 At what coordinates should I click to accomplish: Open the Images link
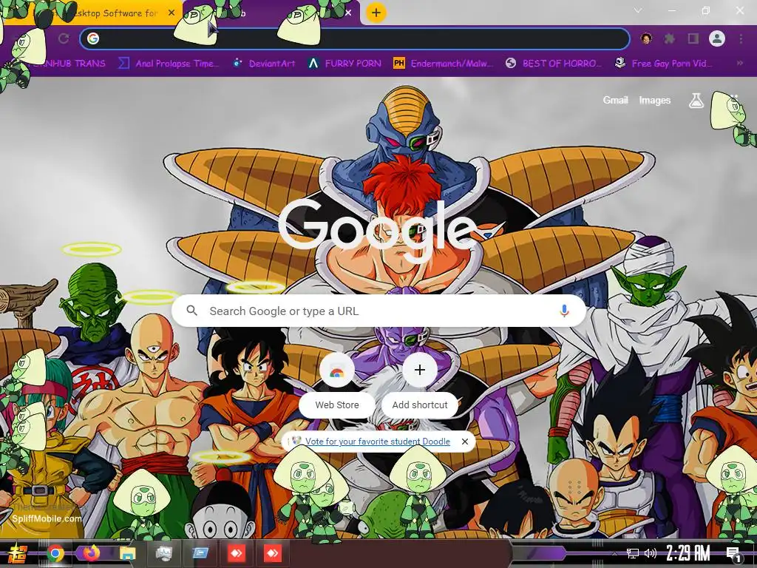pos(655,100)
